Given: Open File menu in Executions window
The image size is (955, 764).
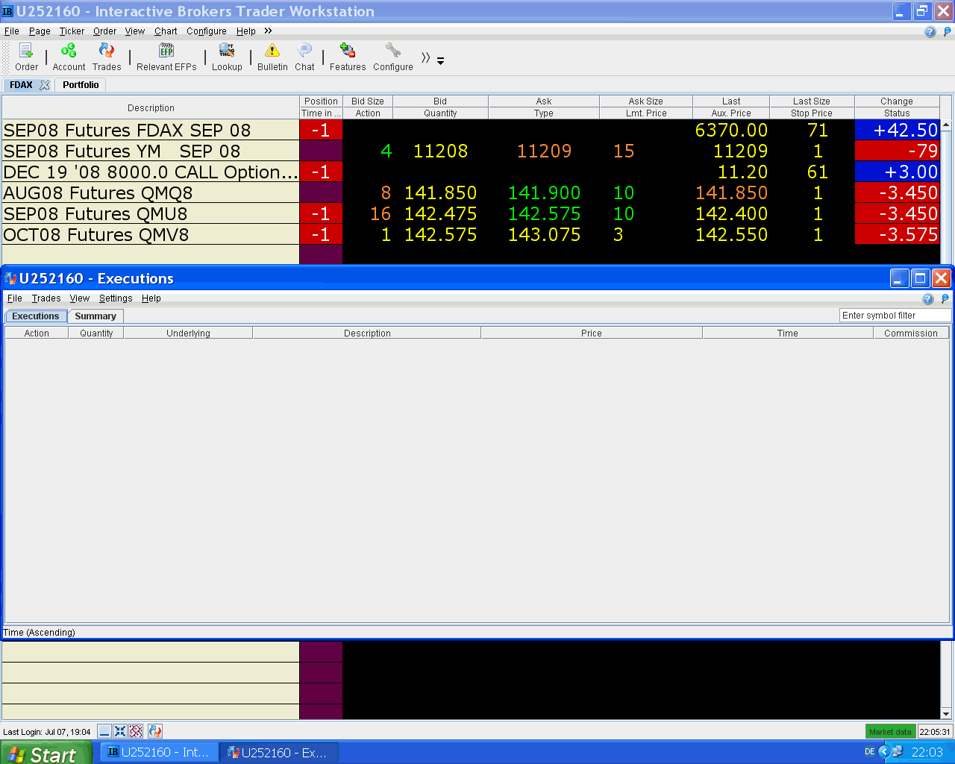Looking at the screenshot, I should [14, 298].
